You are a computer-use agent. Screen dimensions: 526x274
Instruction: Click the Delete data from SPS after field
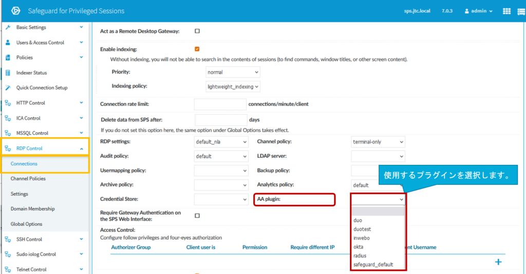click(x=221, y=120)
